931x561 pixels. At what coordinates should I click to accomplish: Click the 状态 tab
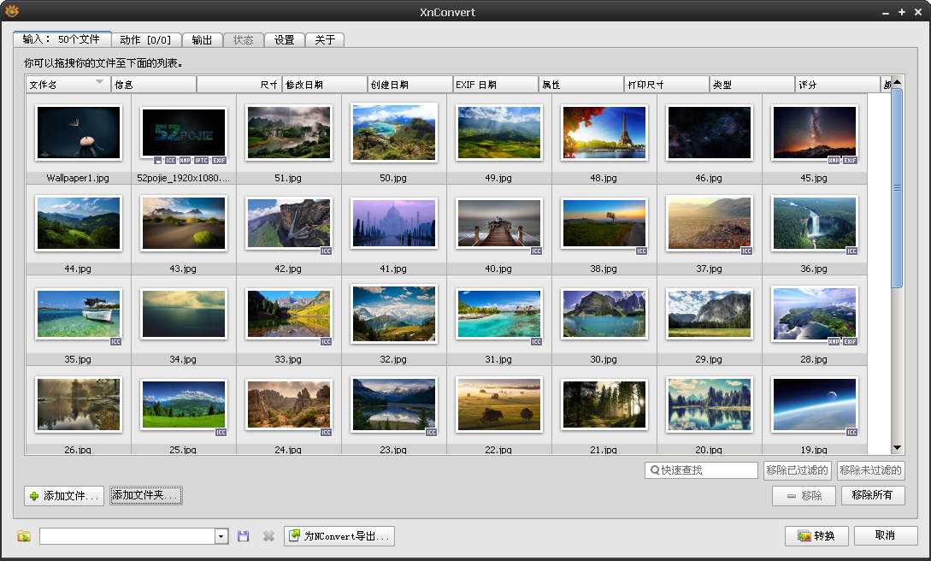[243, 40]
